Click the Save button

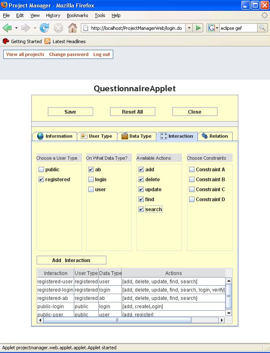70,112
